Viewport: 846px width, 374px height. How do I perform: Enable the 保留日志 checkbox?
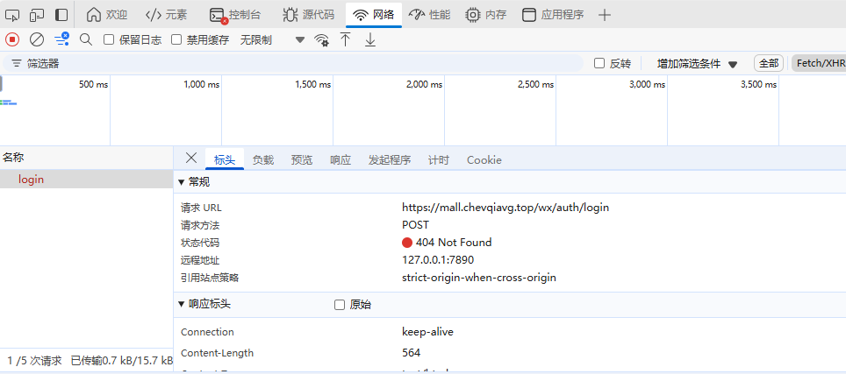(x=110, y=39)
